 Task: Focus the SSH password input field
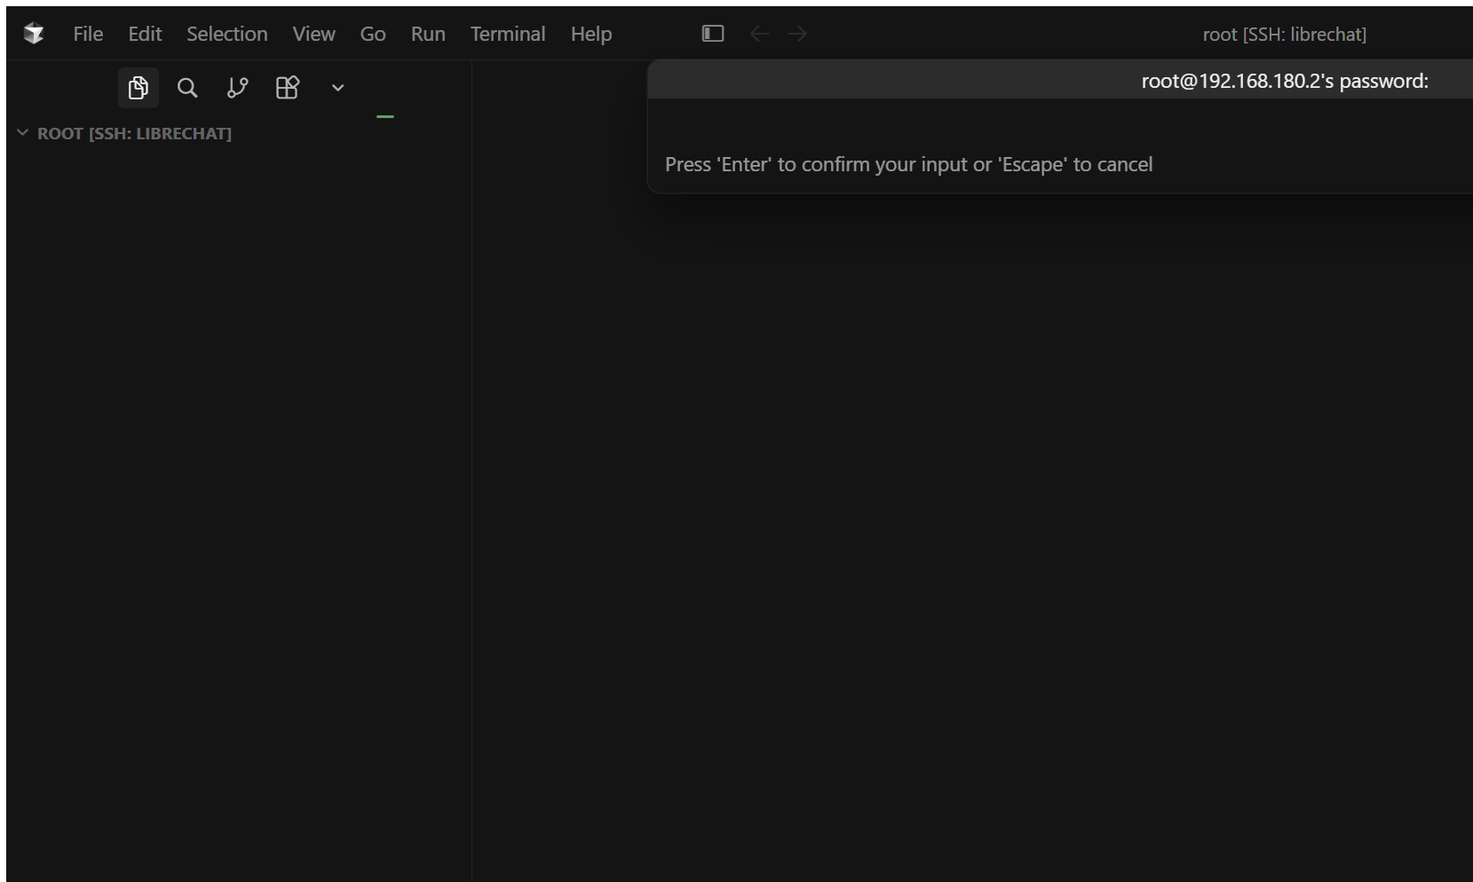1060,122
